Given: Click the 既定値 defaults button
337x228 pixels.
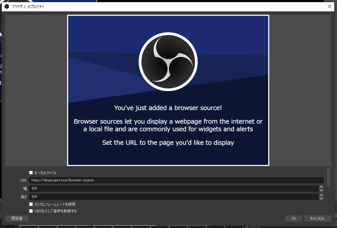Looking at the screenshot, I should click(17, 218).
